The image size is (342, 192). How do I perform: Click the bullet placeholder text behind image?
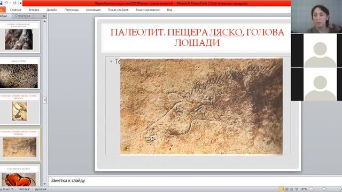coord(118,62)
